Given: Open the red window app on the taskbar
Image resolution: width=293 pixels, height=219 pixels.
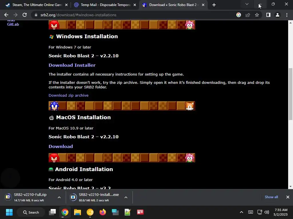Looking at the screenshot, I should [x=140, y=212].
